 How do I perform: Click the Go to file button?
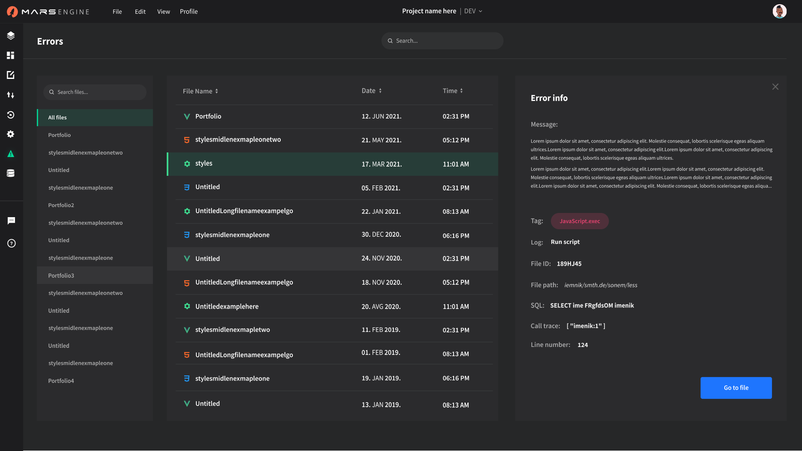point(736,388)
